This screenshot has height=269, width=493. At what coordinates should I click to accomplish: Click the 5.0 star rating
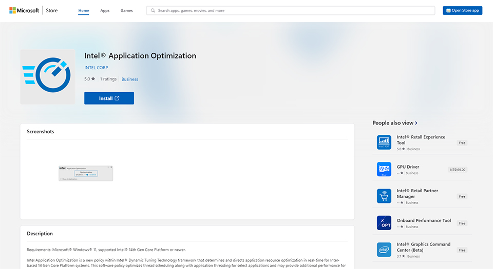[x=89, y=79]
